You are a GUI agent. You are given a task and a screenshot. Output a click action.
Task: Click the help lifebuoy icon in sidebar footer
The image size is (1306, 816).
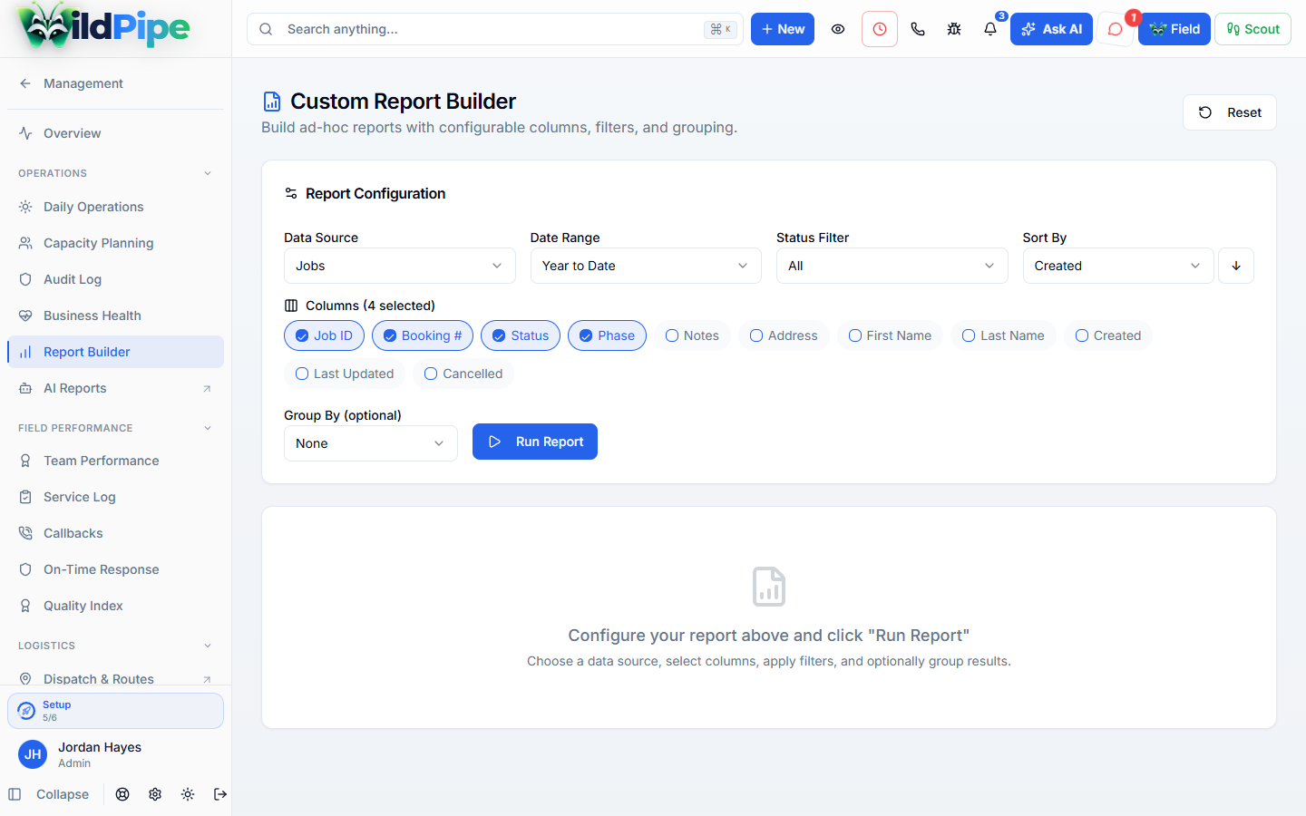click(x=122, y=794)
